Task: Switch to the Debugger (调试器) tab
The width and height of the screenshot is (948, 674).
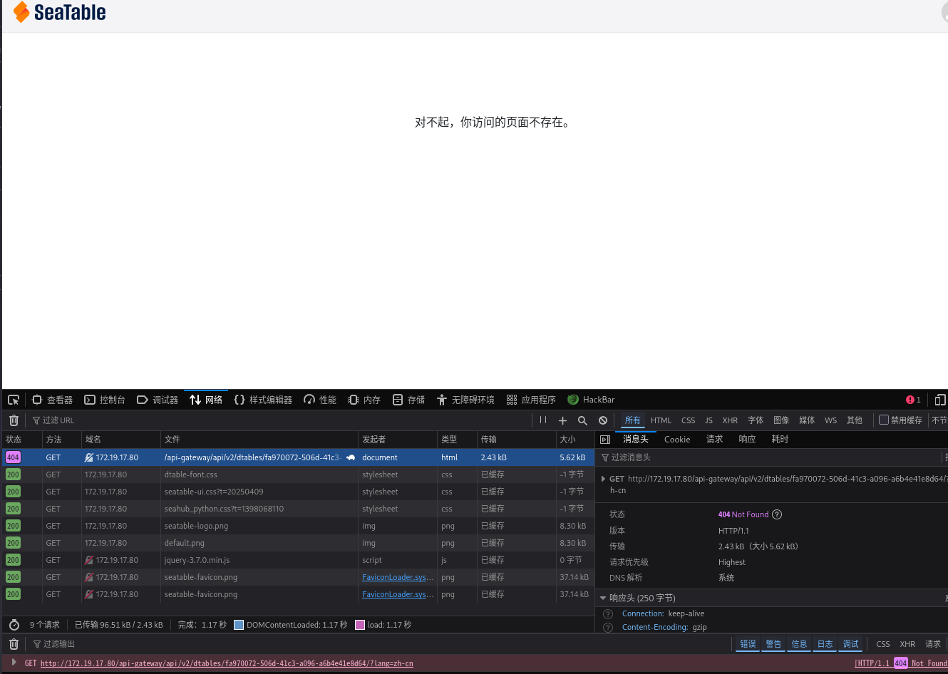Action: [158, 400]
